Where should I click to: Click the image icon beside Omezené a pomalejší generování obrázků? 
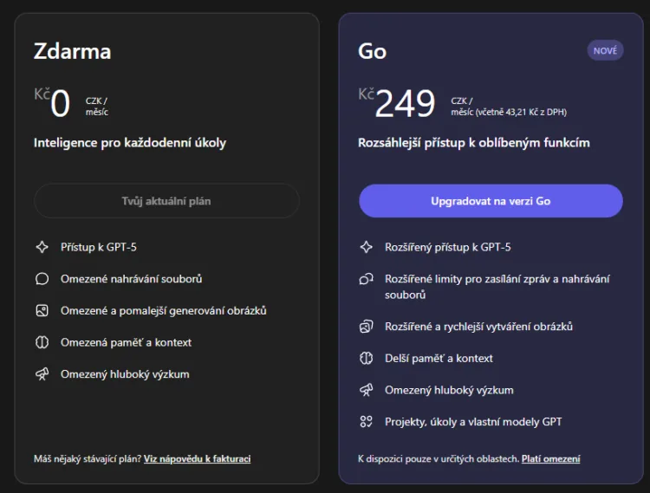point(42,311)
